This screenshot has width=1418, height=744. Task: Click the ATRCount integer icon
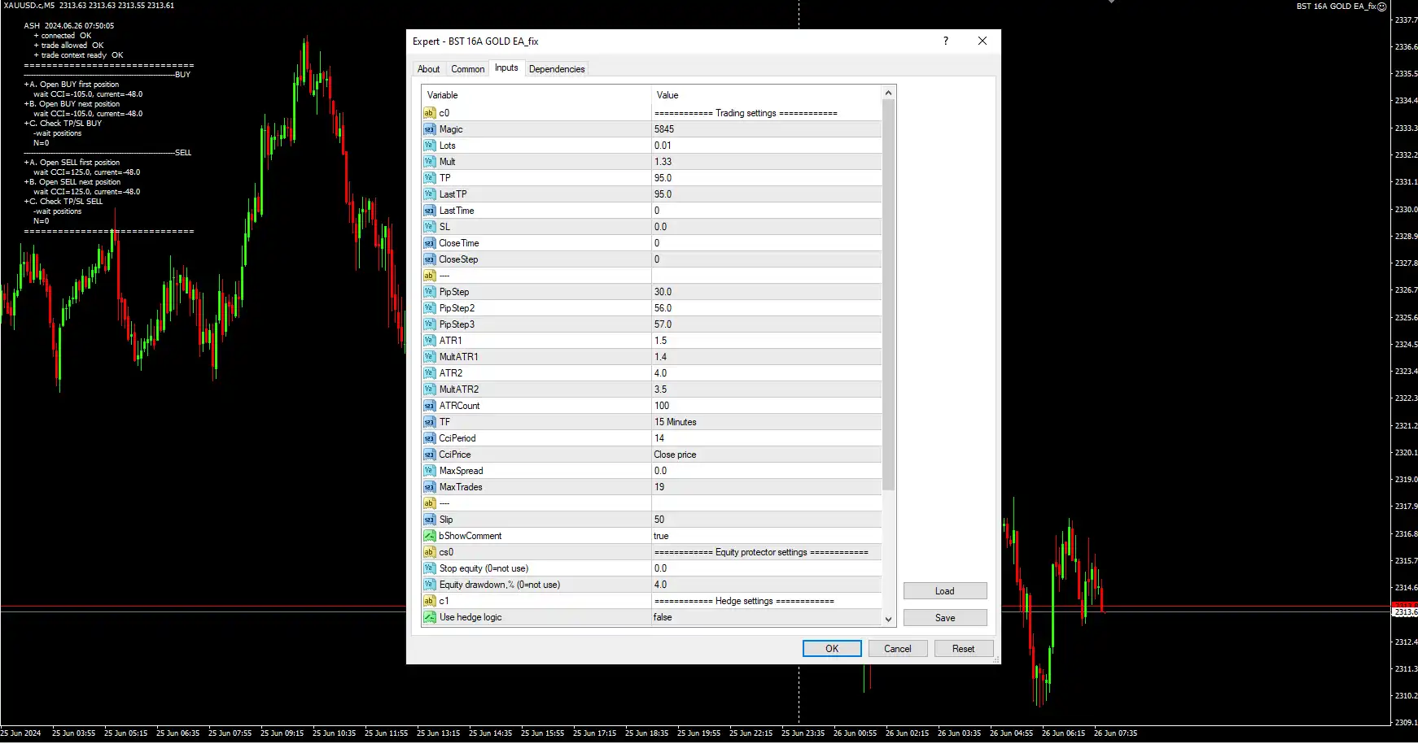(x=429, y=406)
